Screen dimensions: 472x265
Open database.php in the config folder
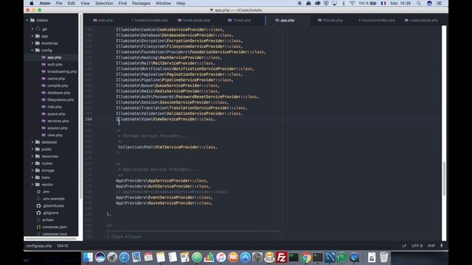(x=59, y=93)
